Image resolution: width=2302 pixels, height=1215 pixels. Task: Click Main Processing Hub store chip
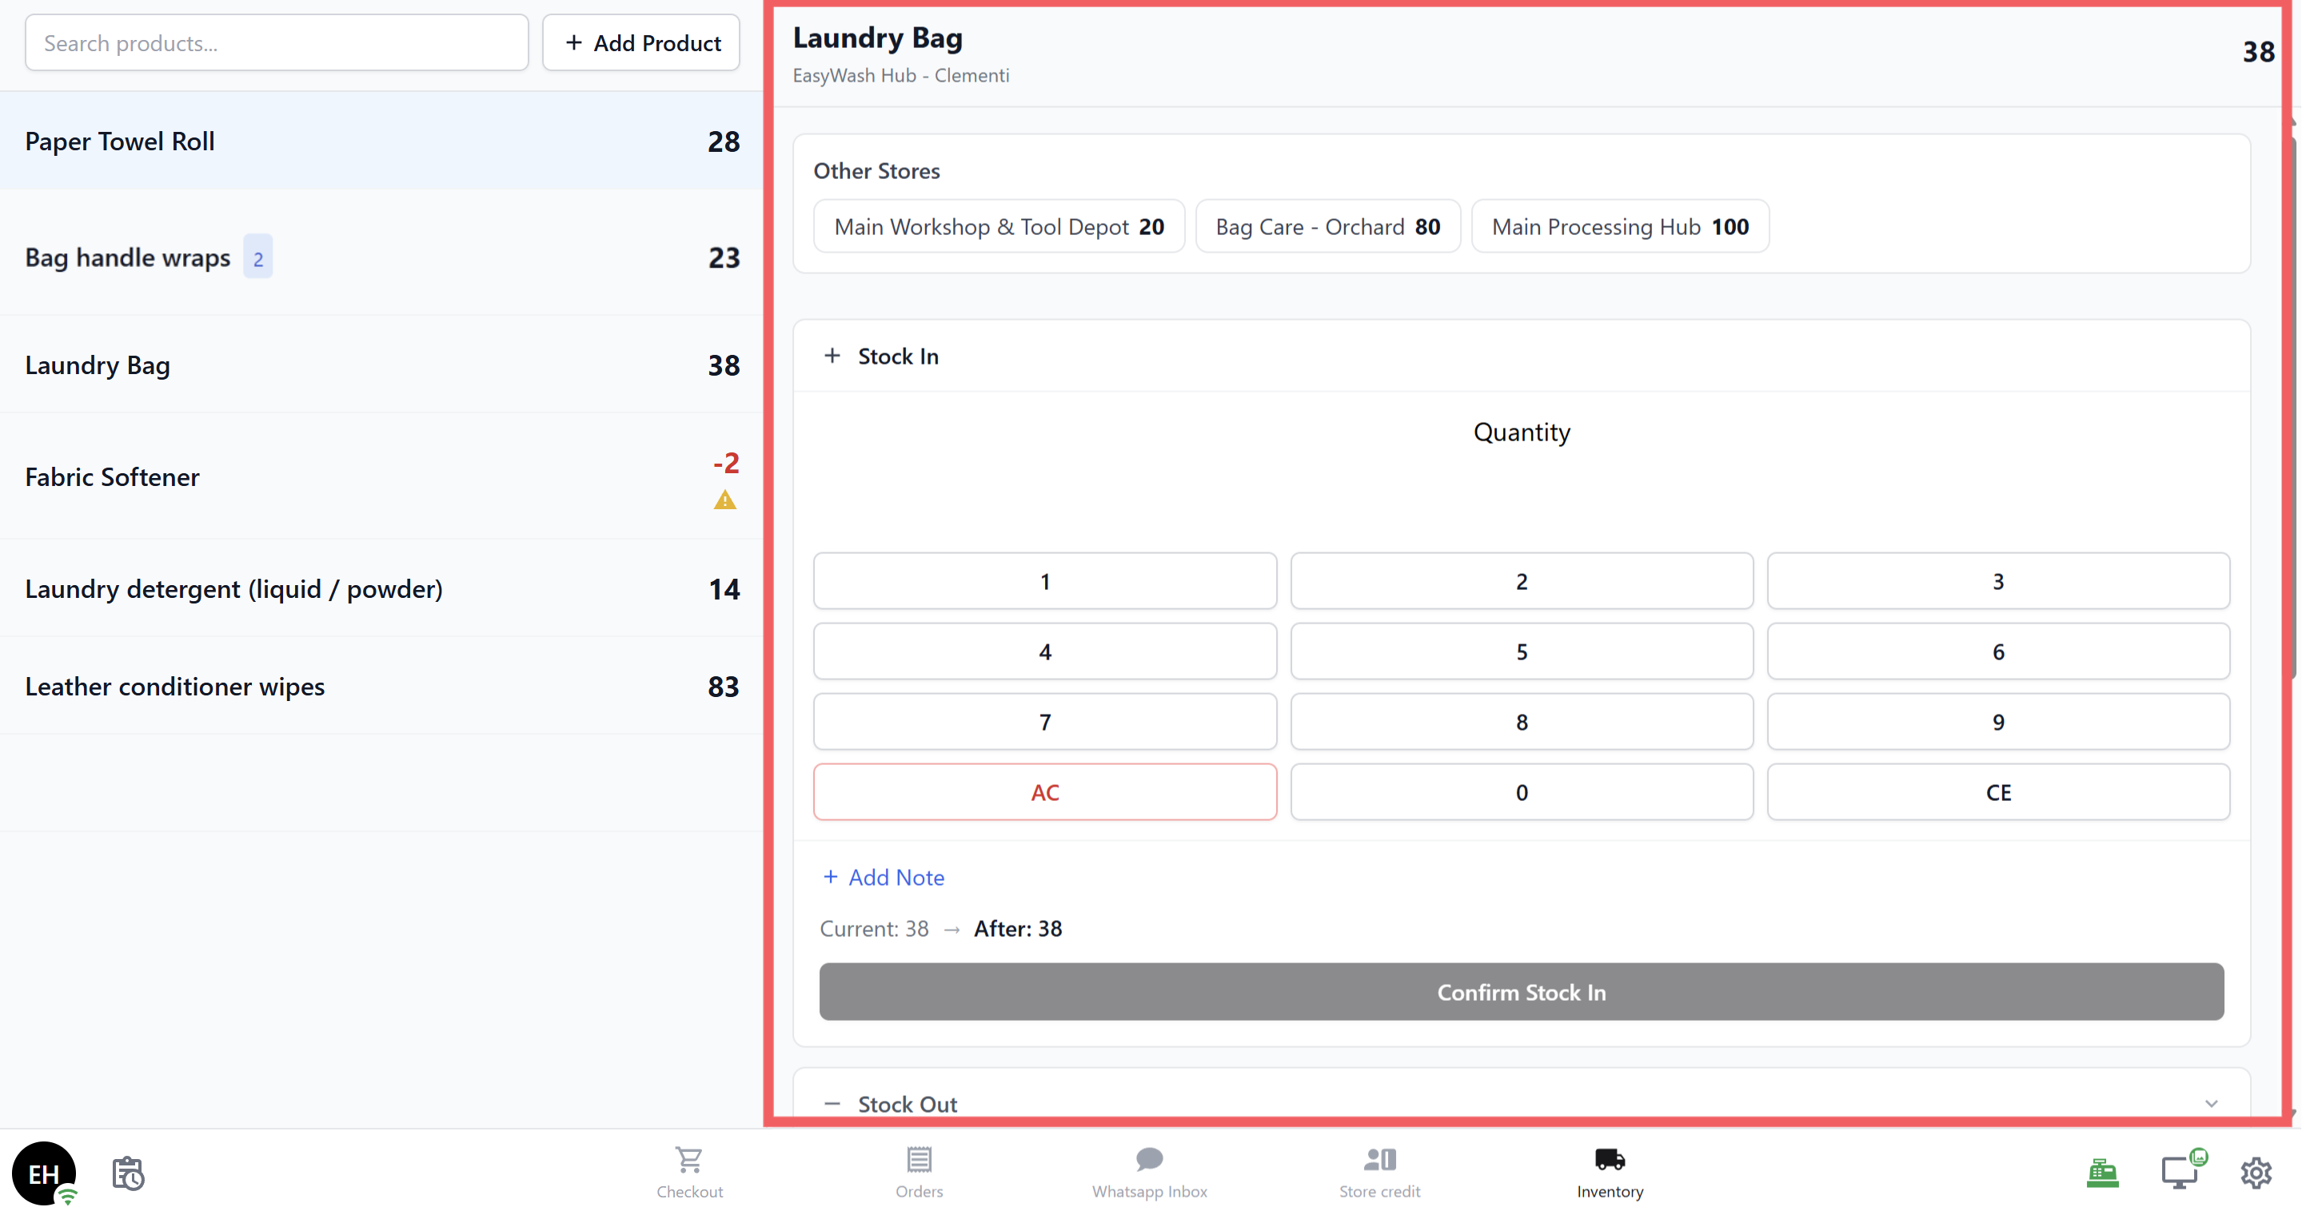click(x=1619, y=227)
